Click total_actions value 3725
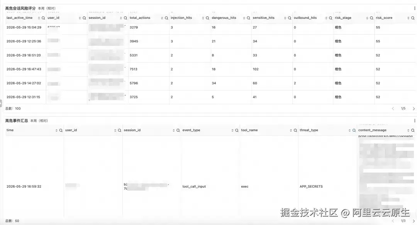Image resolution: width=417 pixels, height=225 pixels. point(134,97)
